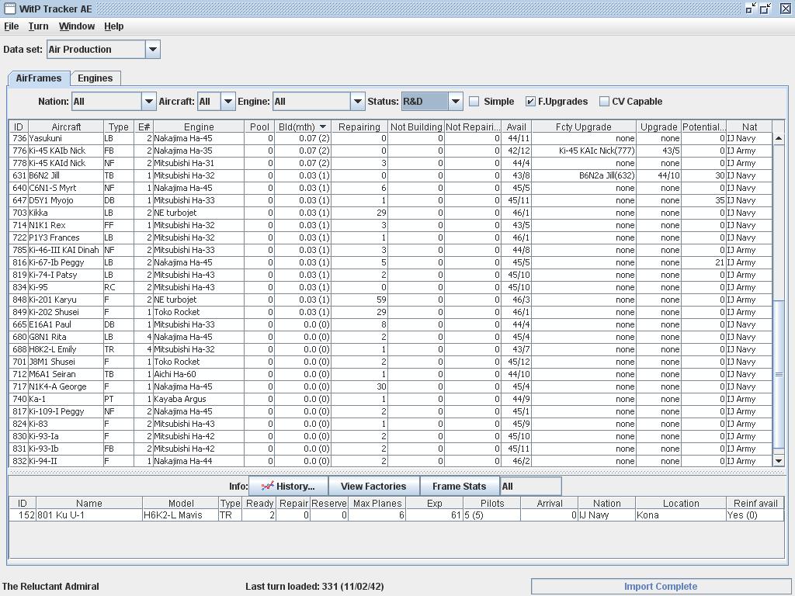Click the WitP Tracker AE window icon
The width and height of the screenshot is (795, 596).
pyautogui.click(x=9, y=9)
